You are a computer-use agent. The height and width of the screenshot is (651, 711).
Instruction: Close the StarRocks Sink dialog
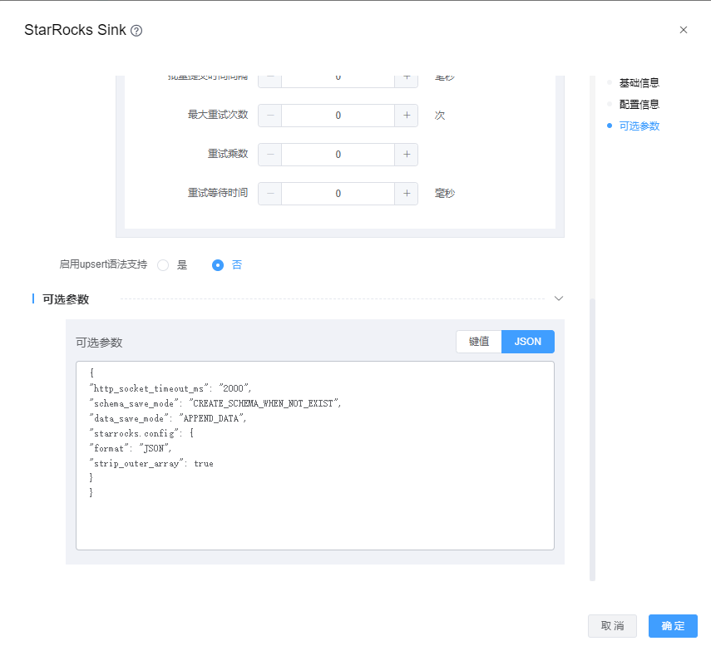pos(684,30)
